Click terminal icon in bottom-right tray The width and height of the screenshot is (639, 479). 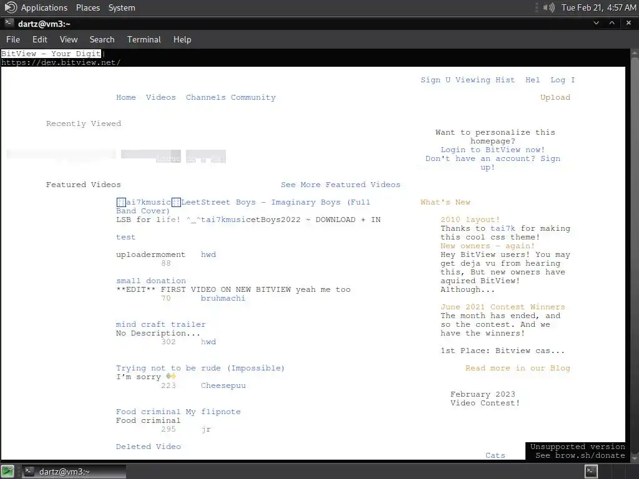[x=591, y=471]
